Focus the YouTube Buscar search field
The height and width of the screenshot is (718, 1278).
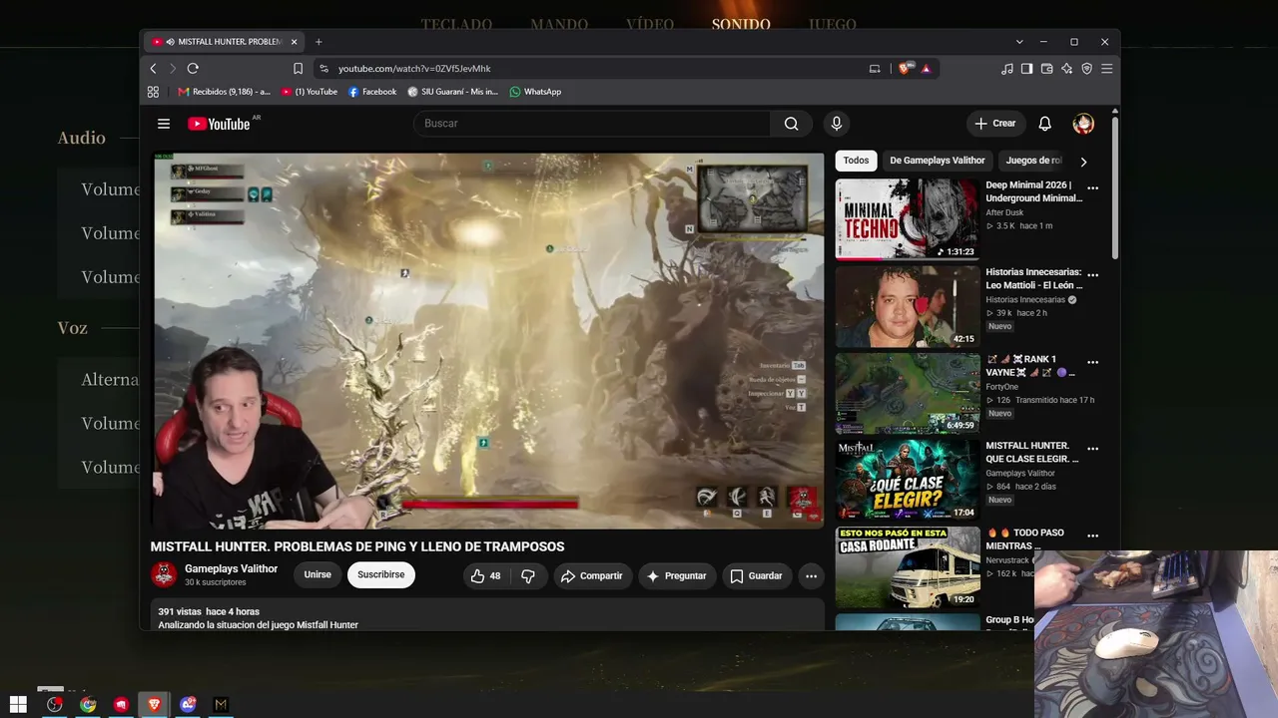(591, 124)
